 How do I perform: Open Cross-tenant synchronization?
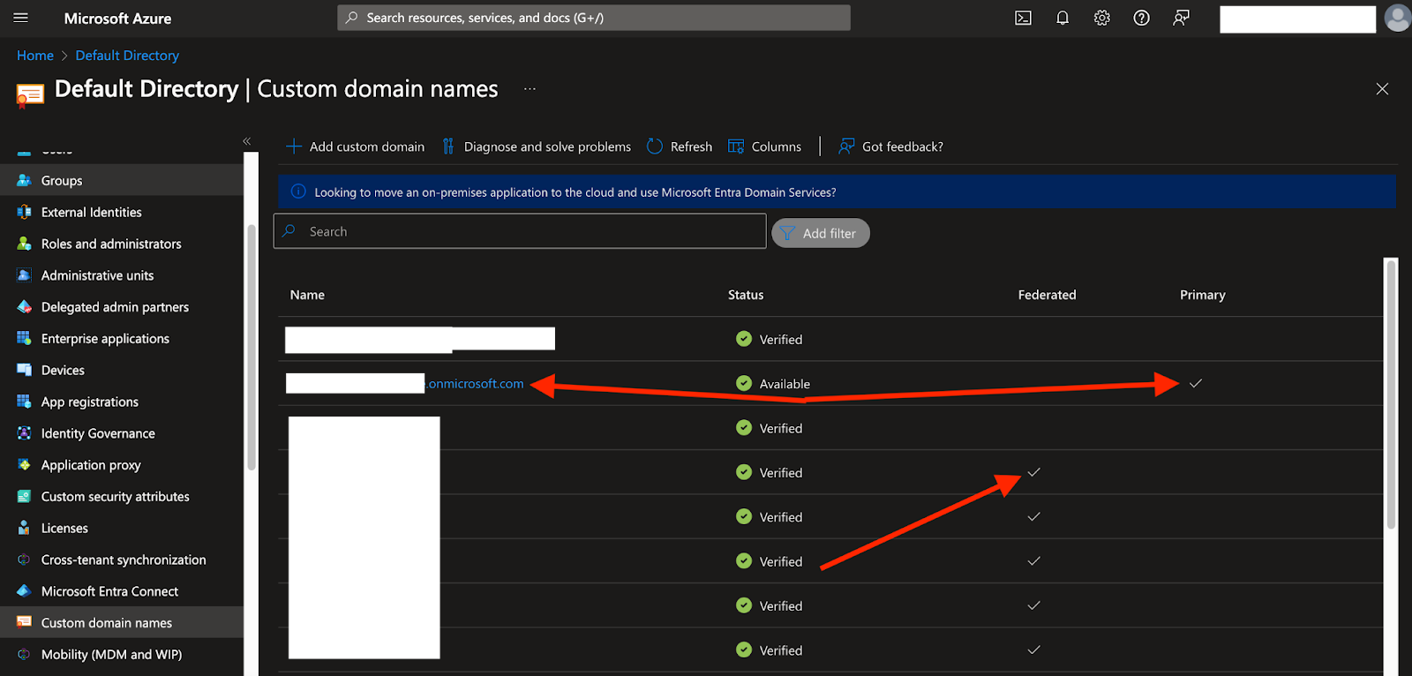(122, 560)
